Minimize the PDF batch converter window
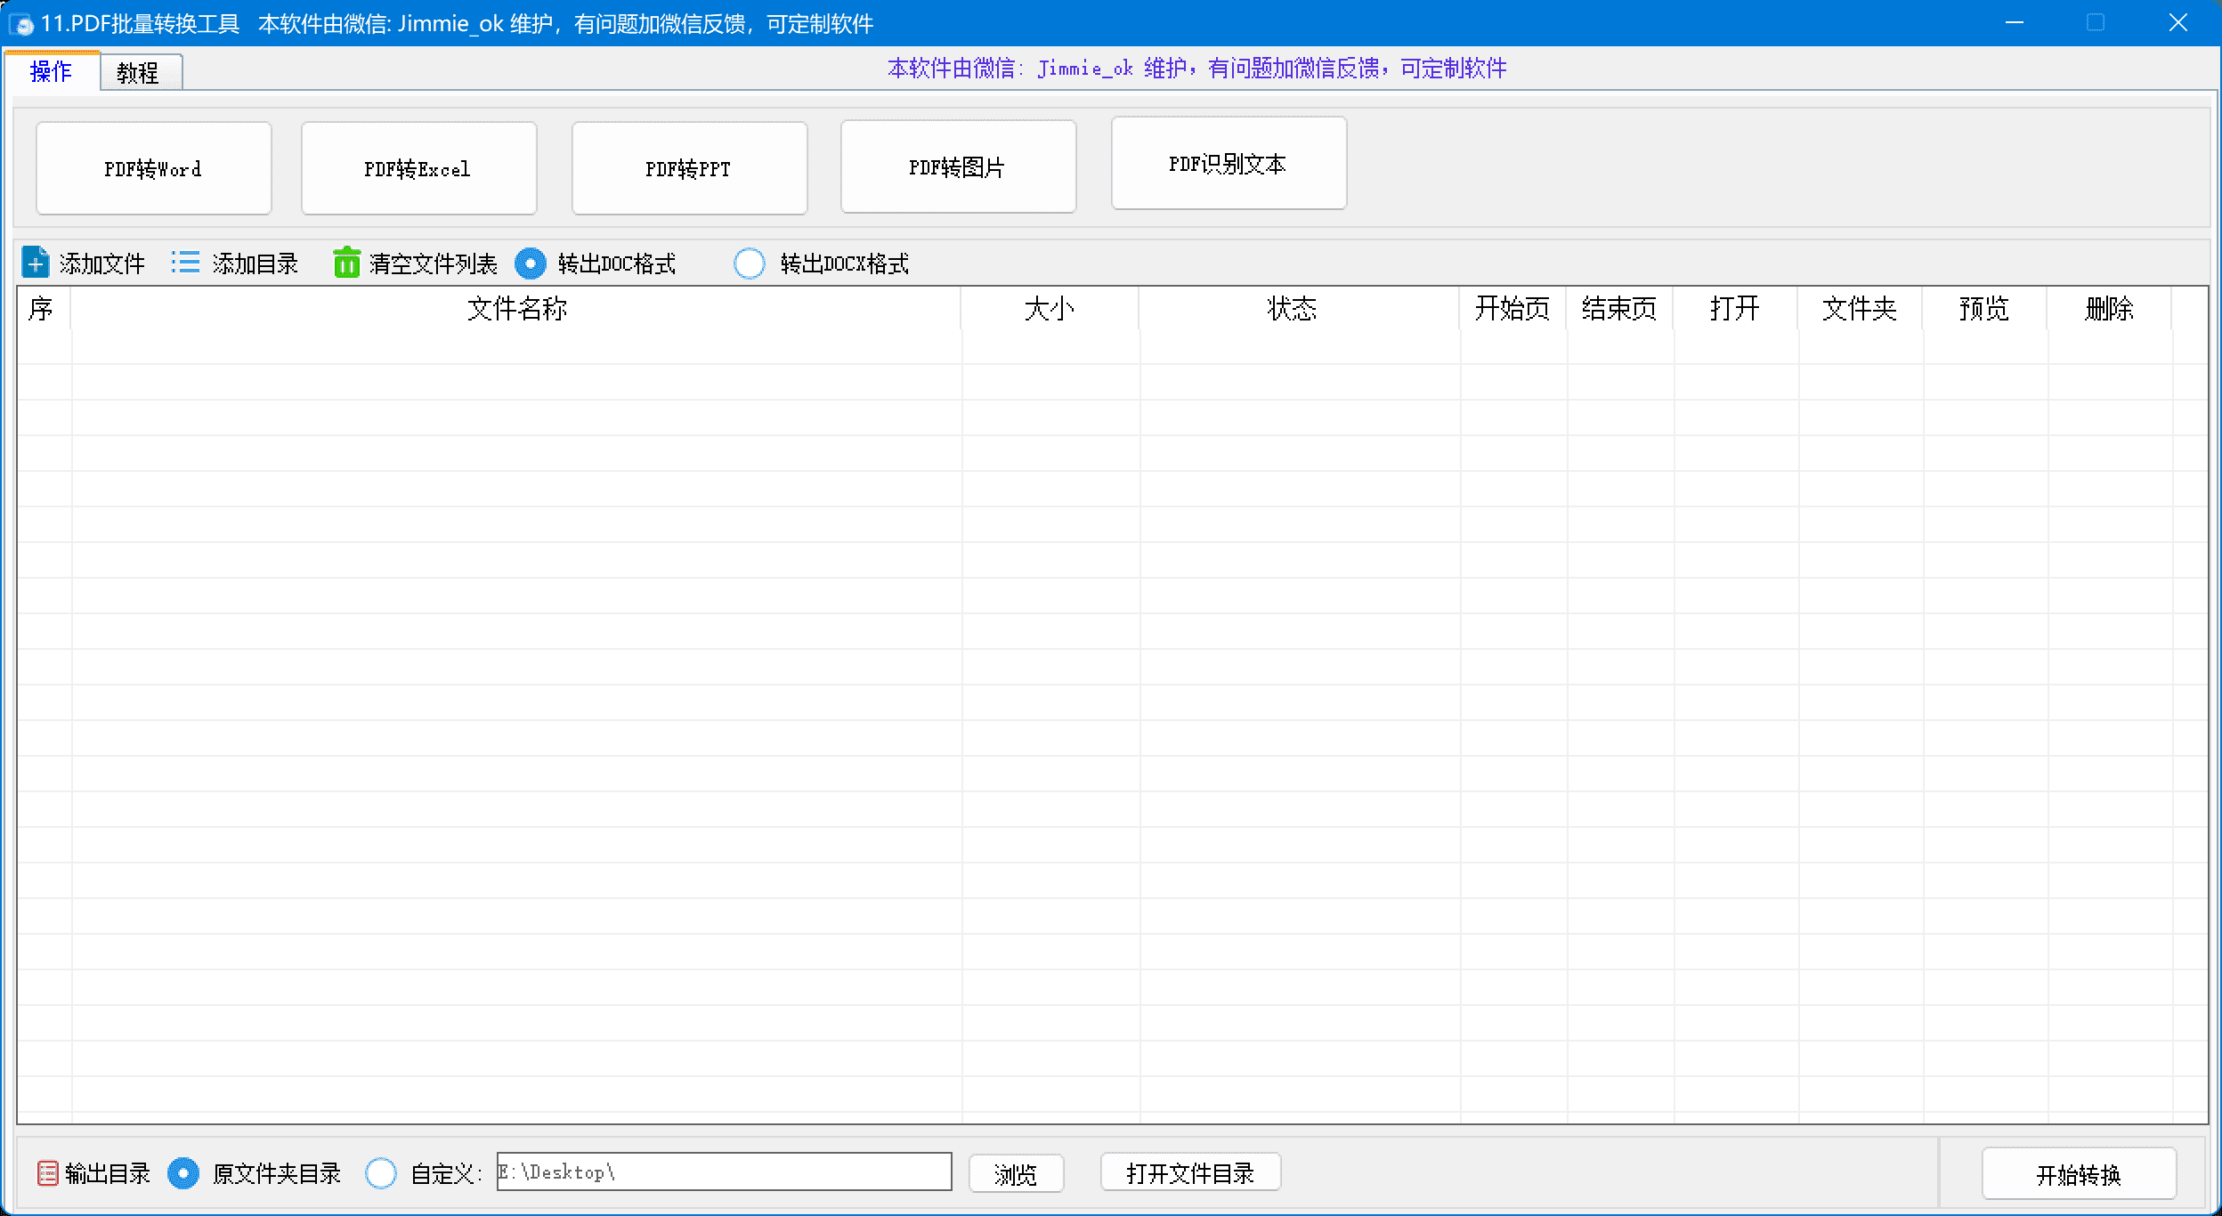 click(x=2015, y=23)
